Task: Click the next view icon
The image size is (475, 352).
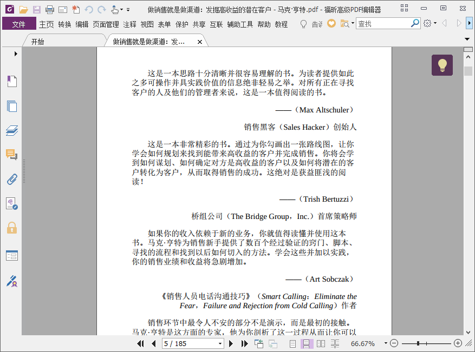Action: (272, 343)
